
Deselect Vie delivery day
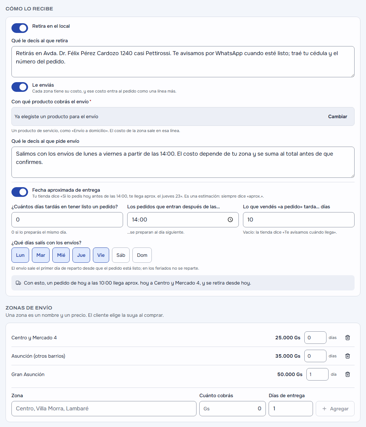[x=101, y=255]
